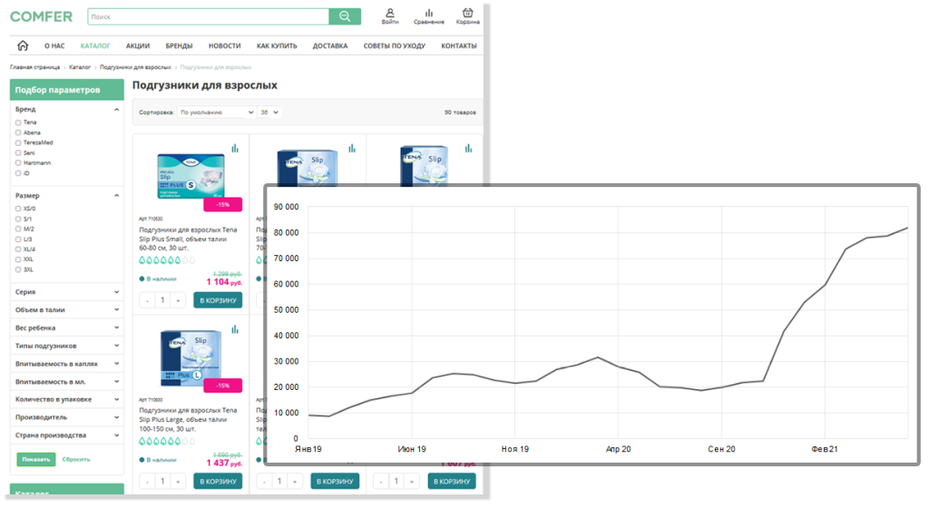Screen dimensions: 929x508
Task: Open the СОВЕТЫ ПО УХОДУ menu item
Action: 394,45
